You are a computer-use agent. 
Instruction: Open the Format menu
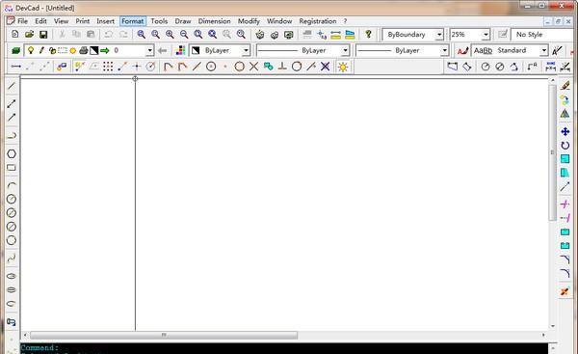tap(133, 21)
